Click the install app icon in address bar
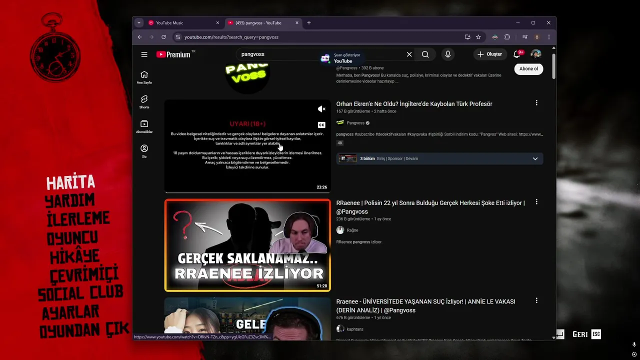 click(467, 37)
